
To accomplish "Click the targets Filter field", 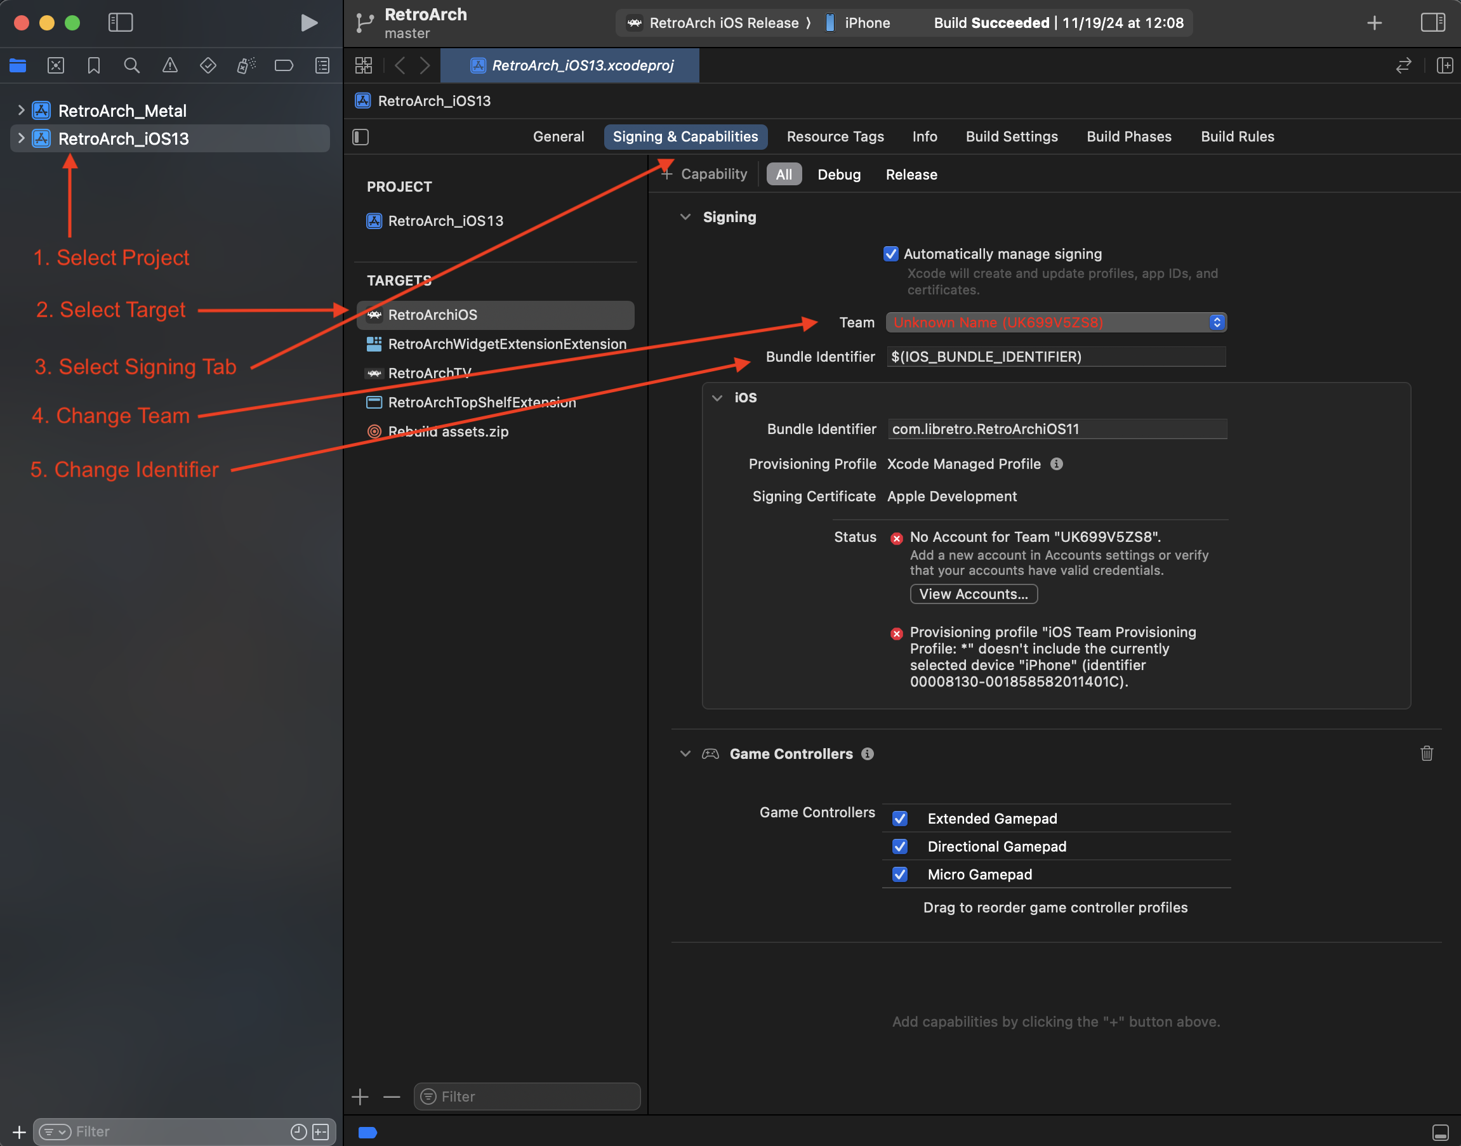I will pos(527,1097).
